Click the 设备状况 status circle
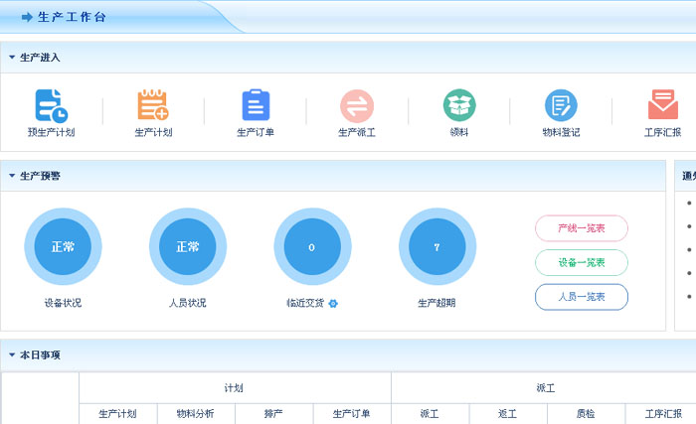The height and width of the screenshot is (424, 696). pyautogui.click(x=63, y=246)
